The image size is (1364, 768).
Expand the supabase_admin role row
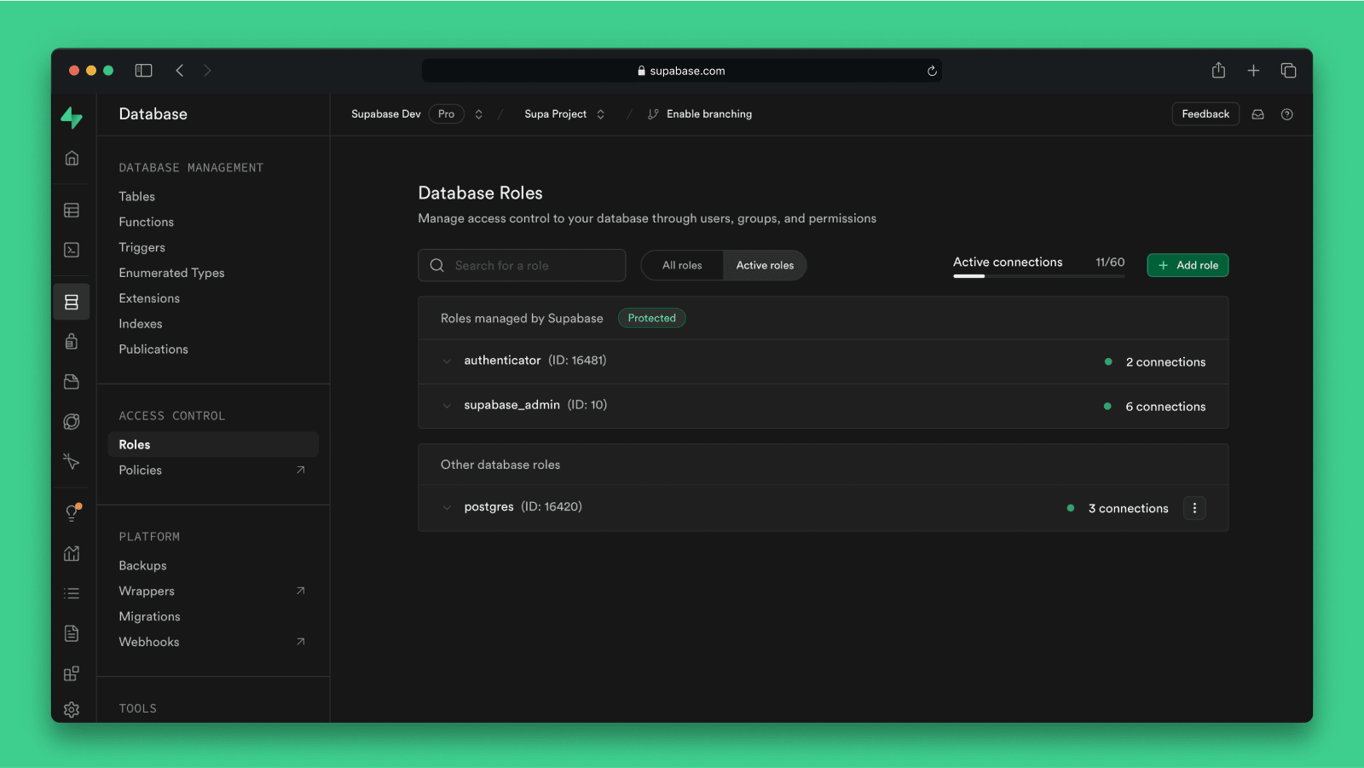[823, 406]
